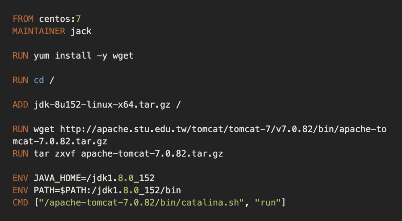Click the RUN keyword on the yum line
Image resolution: width=402 pixels, height=221 pixels.
(x=20, y=56)
